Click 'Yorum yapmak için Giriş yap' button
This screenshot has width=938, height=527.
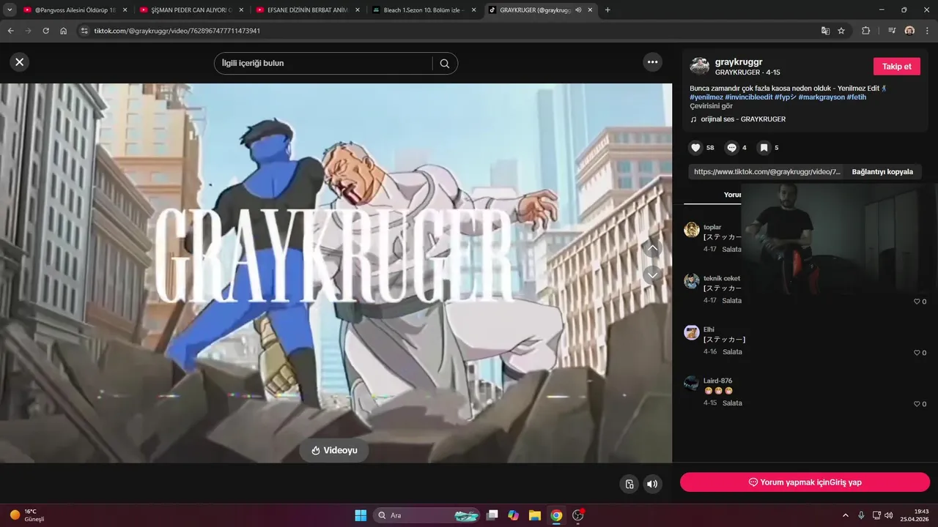point(805,482)
